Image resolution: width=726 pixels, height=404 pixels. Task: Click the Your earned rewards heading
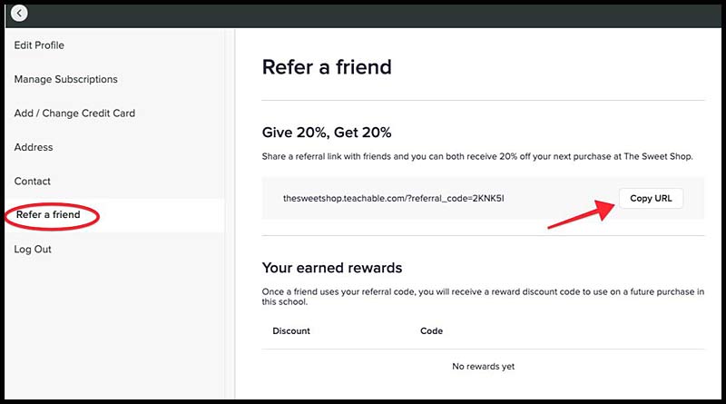[x=332, y=268]
